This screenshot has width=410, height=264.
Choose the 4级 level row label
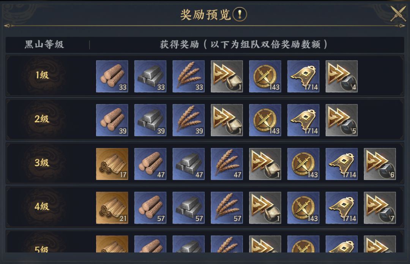42,206
